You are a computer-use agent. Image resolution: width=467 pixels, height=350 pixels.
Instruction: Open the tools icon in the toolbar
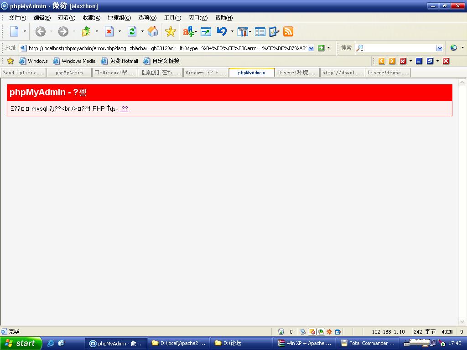(x=243, y=31)
